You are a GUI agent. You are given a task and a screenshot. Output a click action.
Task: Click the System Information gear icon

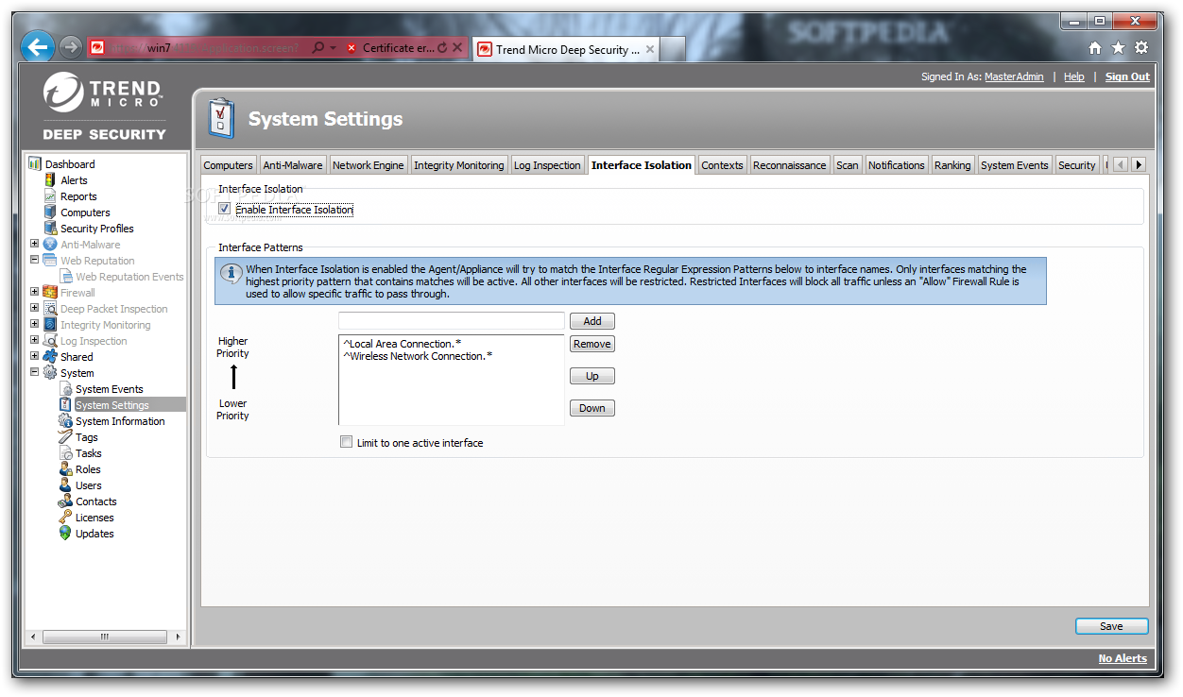[x=65, y=421]
